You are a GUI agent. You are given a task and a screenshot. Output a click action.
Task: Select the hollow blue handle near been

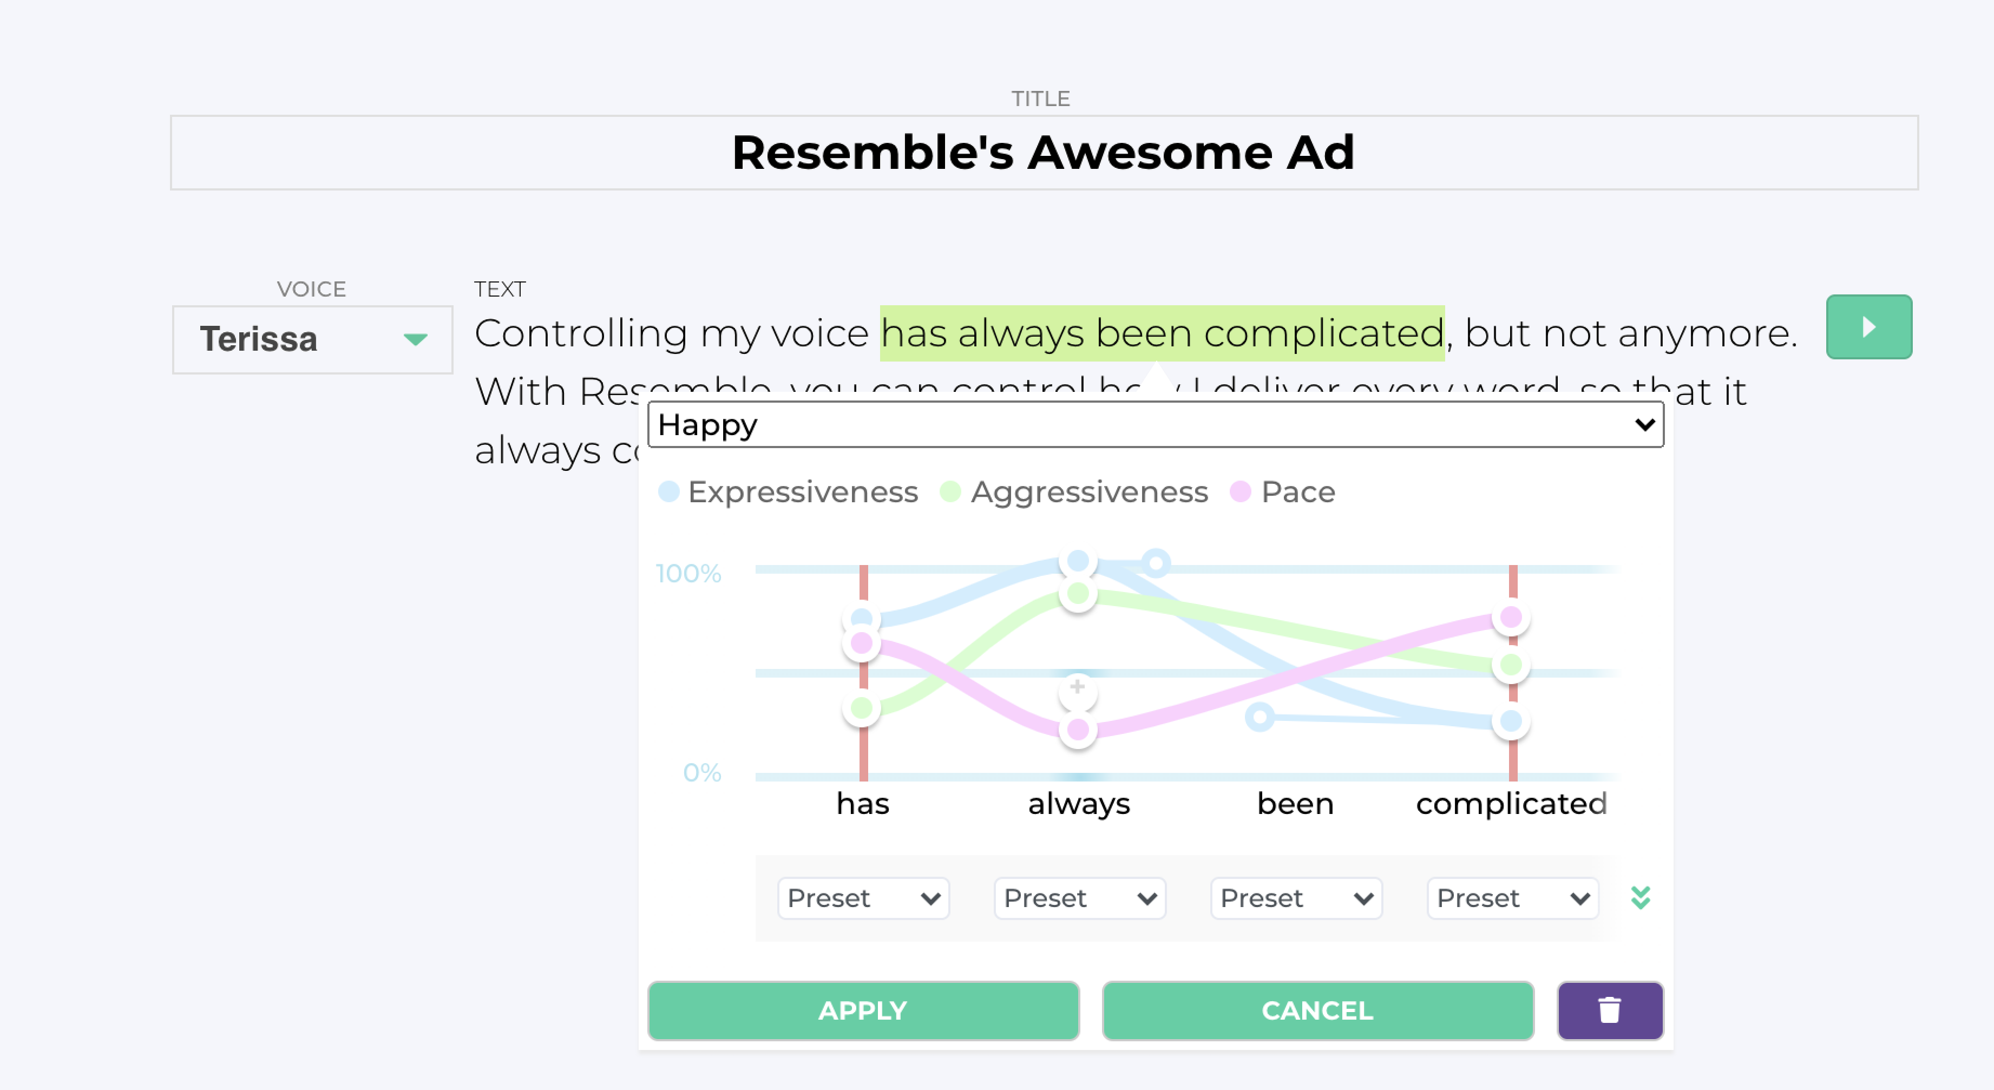pyautogui.click(x=1260, y=717)
